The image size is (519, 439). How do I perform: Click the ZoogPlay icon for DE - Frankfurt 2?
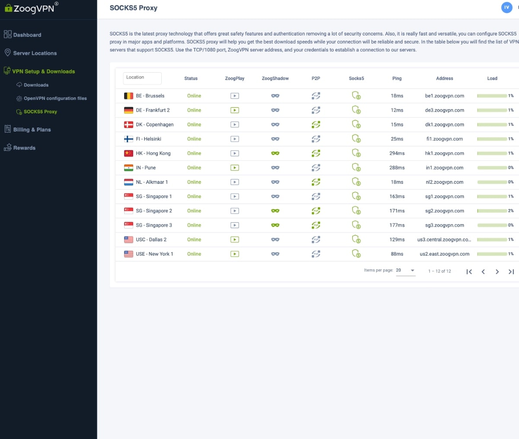point(234,110)
